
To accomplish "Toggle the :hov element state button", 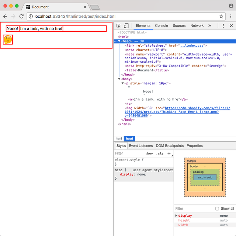I will 149,154.
